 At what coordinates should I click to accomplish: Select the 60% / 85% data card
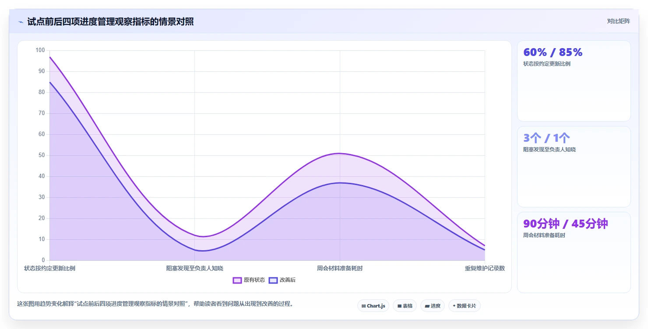[x=574, y=81]
